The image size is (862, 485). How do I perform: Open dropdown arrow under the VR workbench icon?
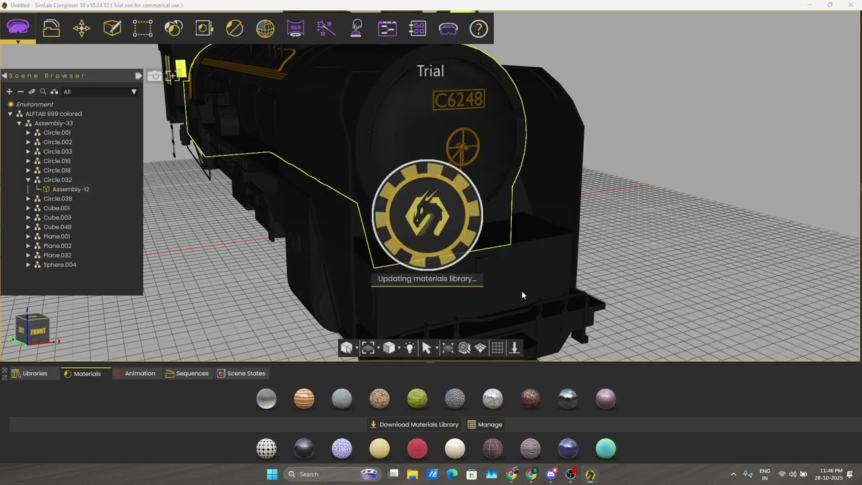point(18,42)
